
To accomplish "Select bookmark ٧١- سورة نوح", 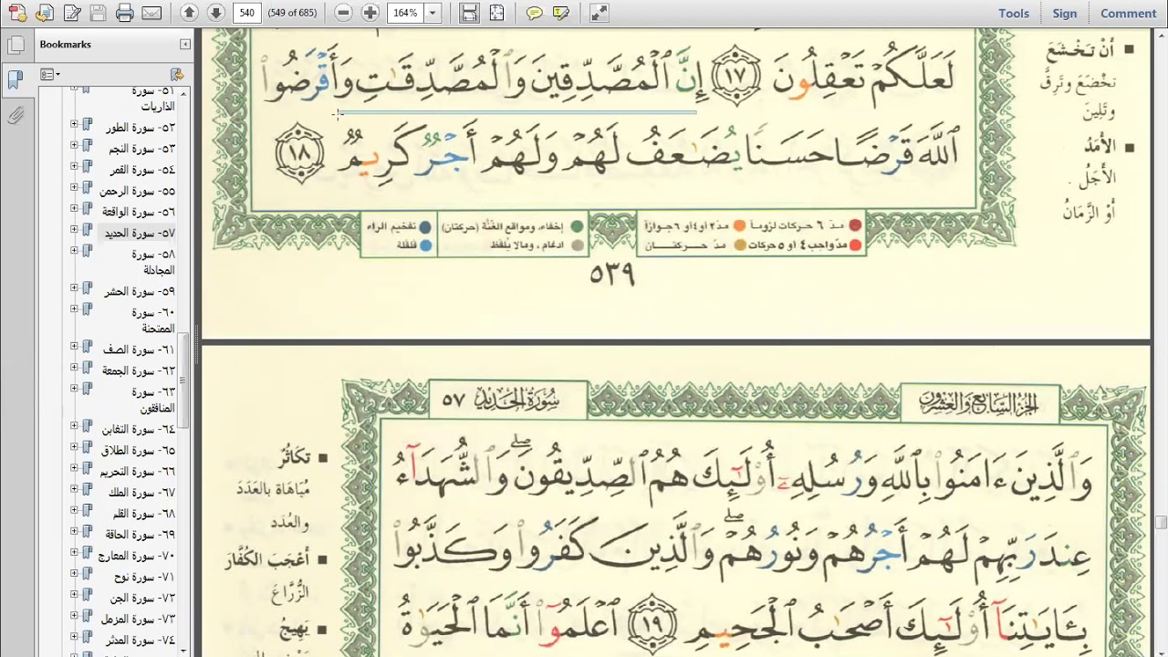I will [x=144, y=577].
